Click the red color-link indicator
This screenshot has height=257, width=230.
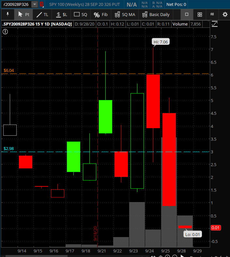point(41,4)
